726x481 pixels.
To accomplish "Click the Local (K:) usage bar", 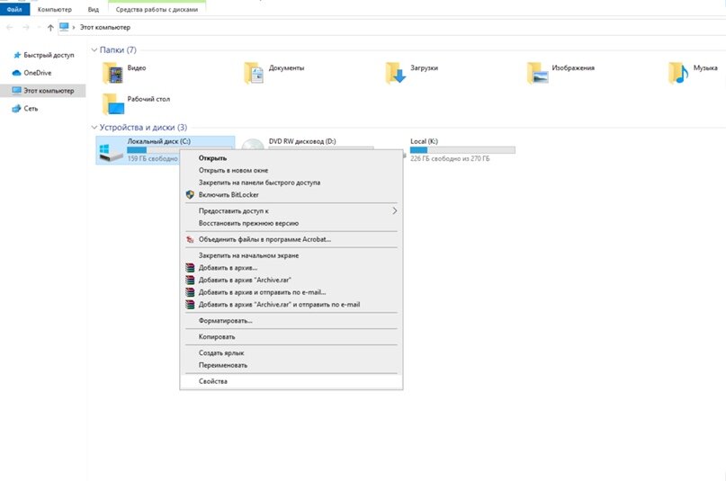I will pyautogui.click(x=462, y=150).
